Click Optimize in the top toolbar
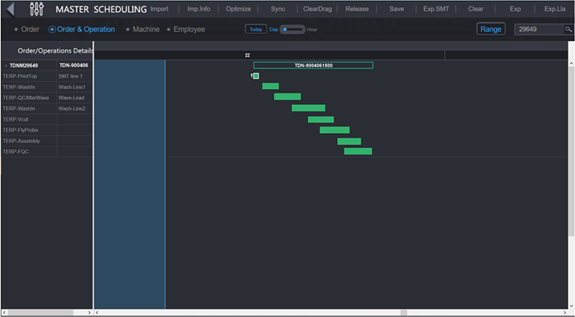 (238, 9)
